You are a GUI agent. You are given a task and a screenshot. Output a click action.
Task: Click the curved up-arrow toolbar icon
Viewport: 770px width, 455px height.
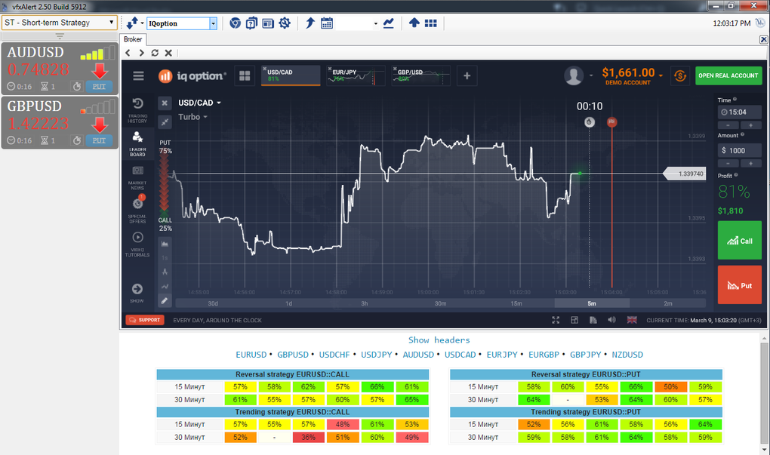point(310,23)
